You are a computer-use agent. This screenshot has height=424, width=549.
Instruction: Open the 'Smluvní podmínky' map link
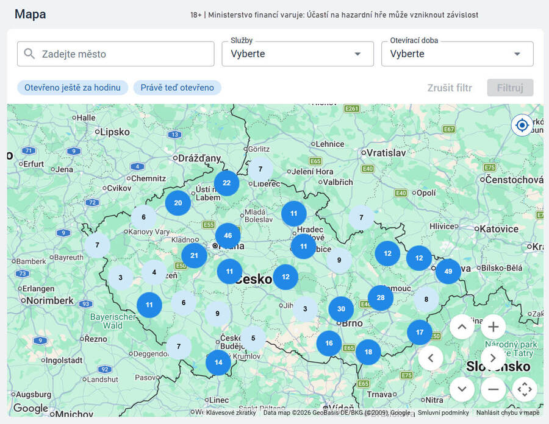tap(443, 412)
